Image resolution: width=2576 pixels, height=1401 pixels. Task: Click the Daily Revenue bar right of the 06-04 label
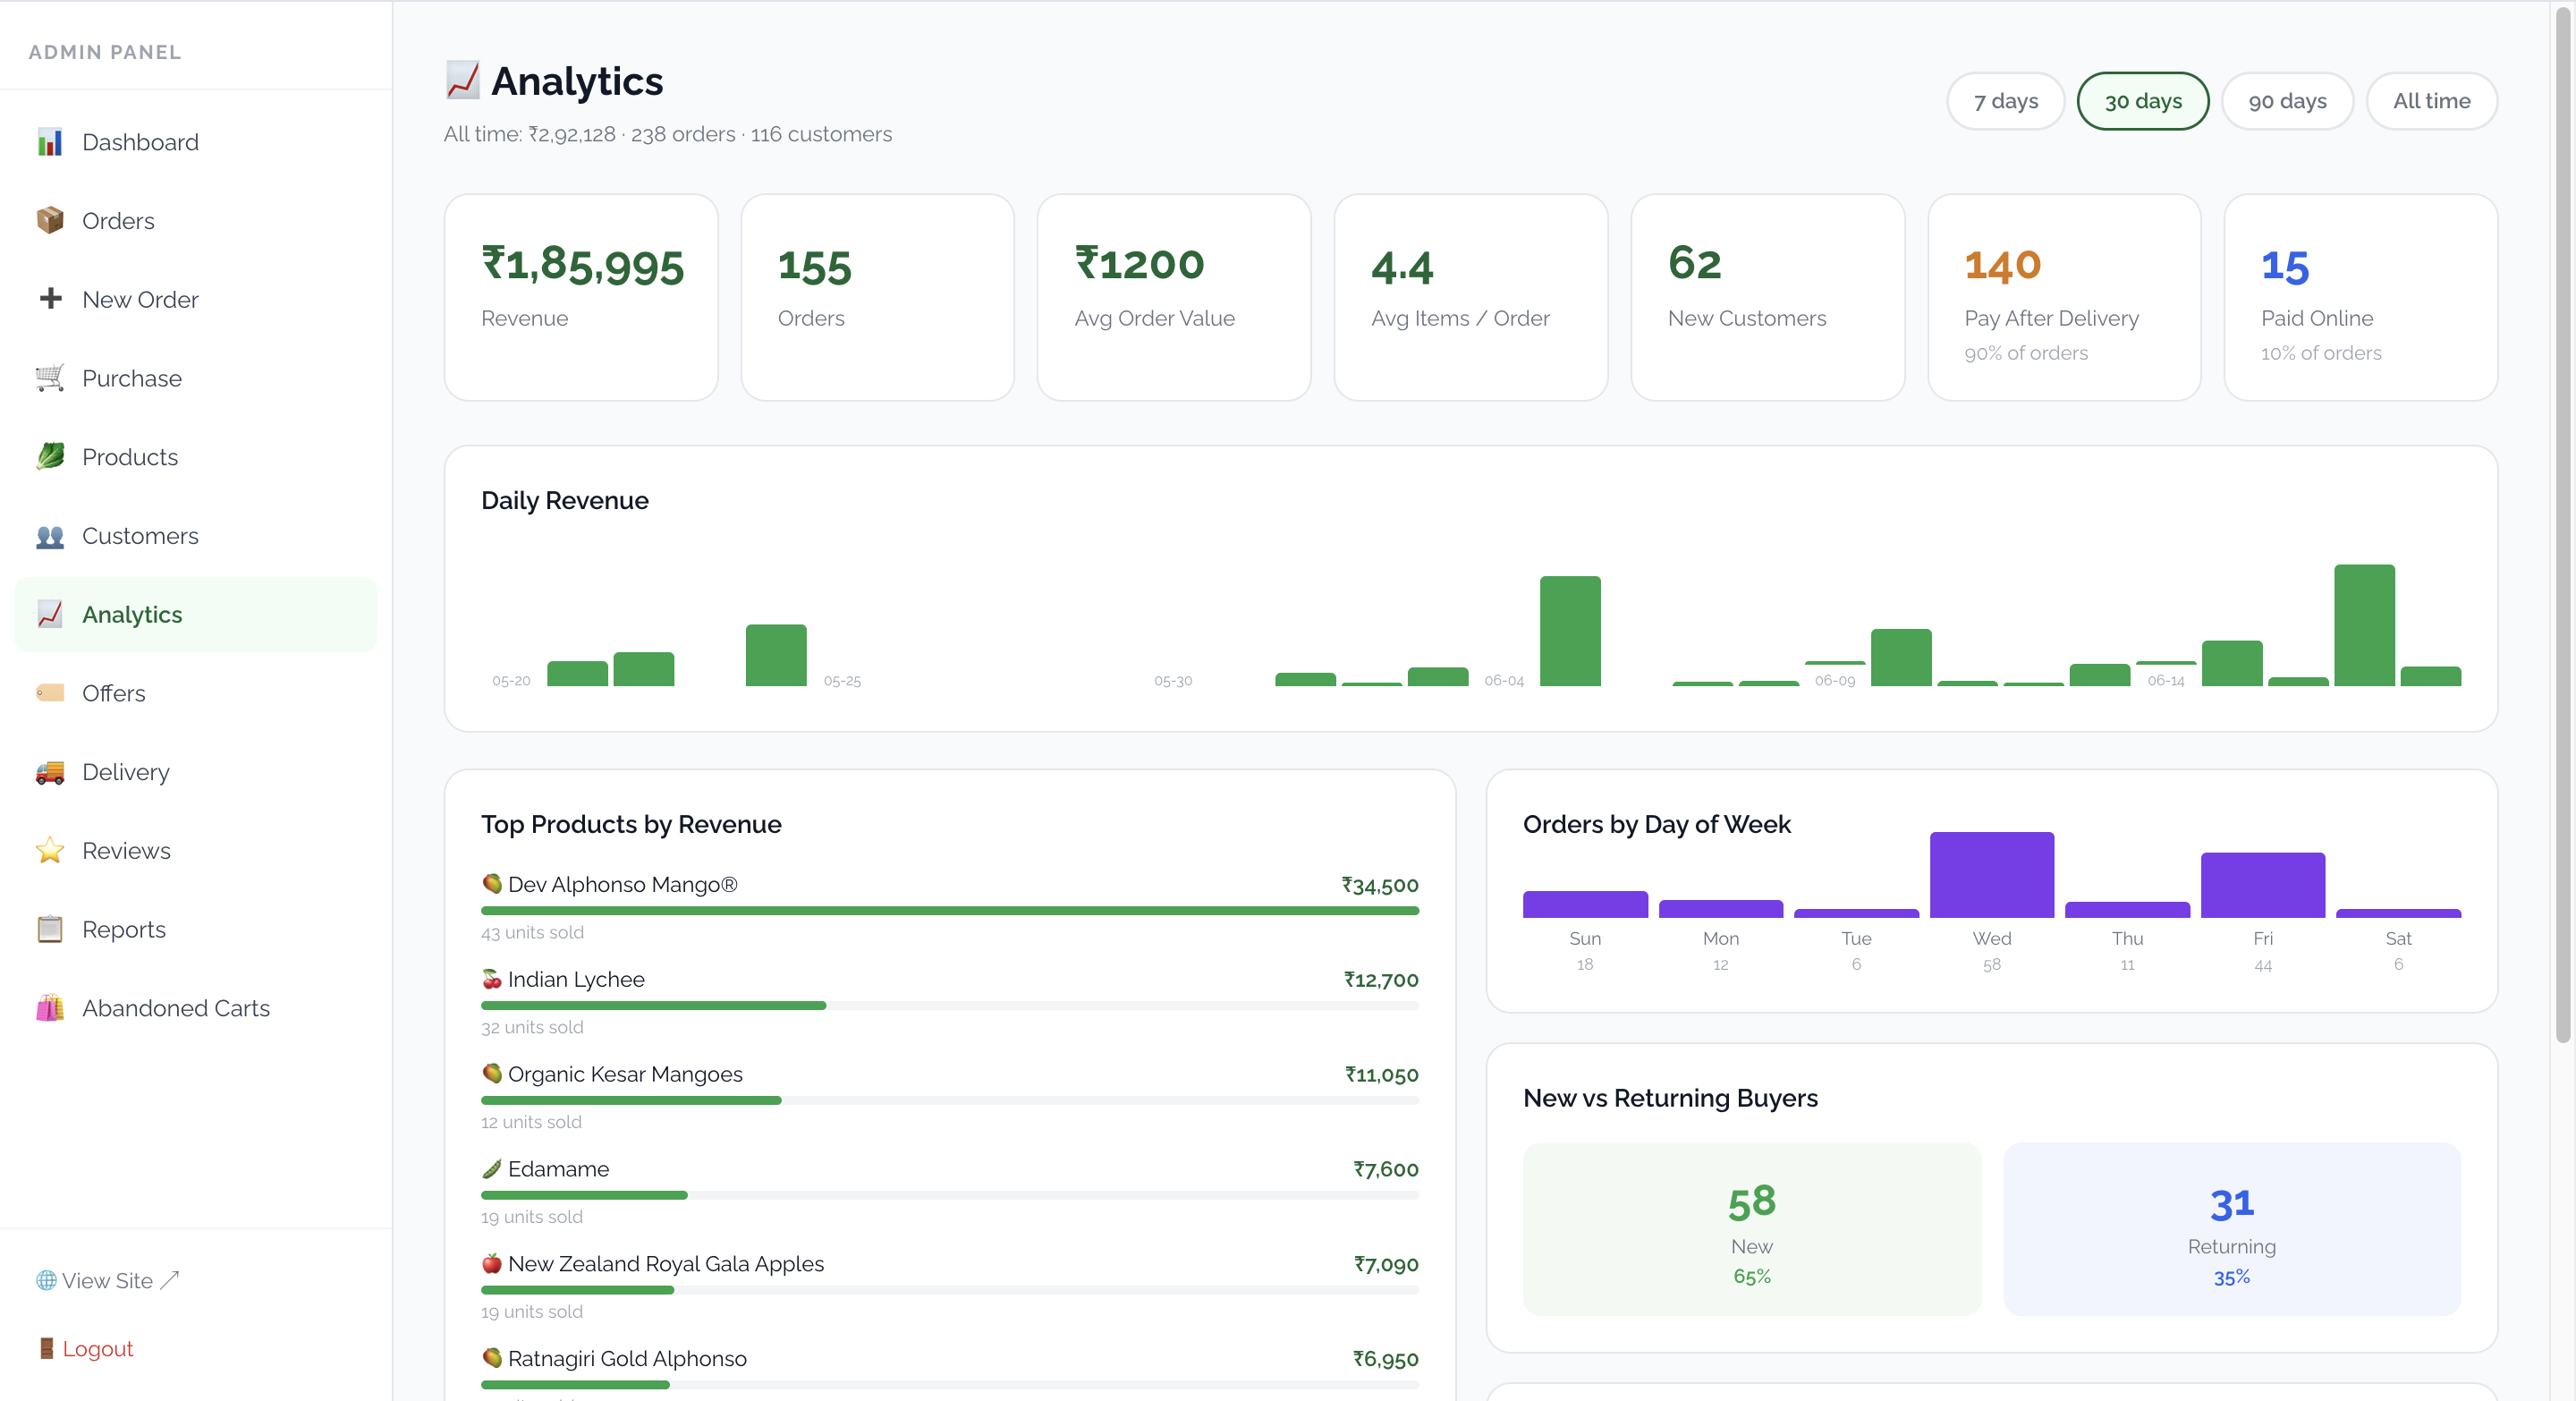1570,631
